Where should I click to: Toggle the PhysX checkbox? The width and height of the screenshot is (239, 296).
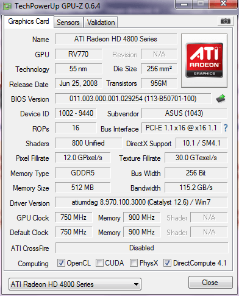[134, 263]
